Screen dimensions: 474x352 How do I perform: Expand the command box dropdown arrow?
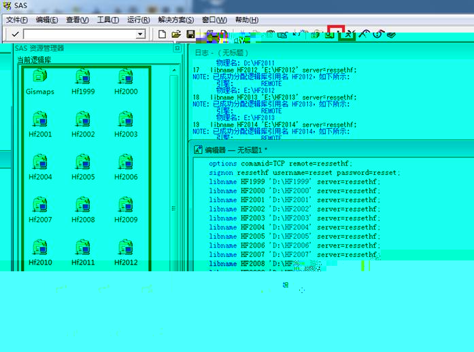[140, 34]
